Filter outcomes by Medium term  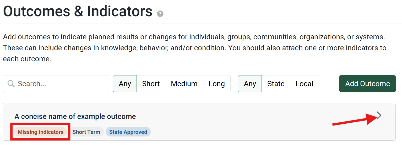click(184, 84)
